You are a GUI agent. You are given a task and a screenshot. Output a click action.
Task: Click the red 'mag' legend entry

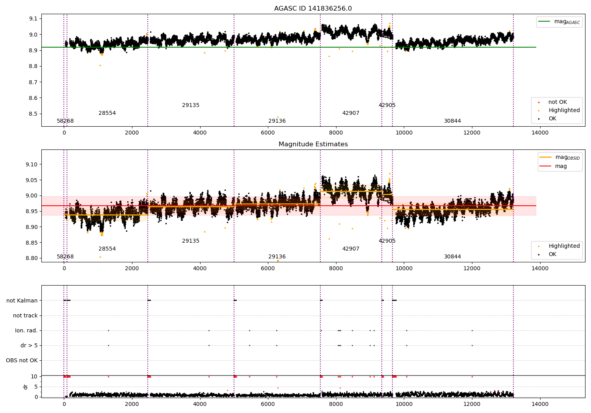(x=553, y=166)
